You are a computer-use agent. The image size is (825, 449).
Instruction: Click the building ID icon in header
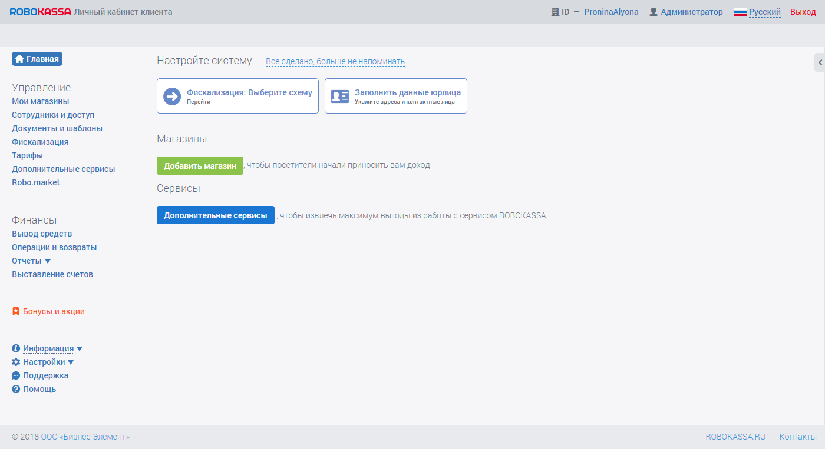(x=555, y=12)
